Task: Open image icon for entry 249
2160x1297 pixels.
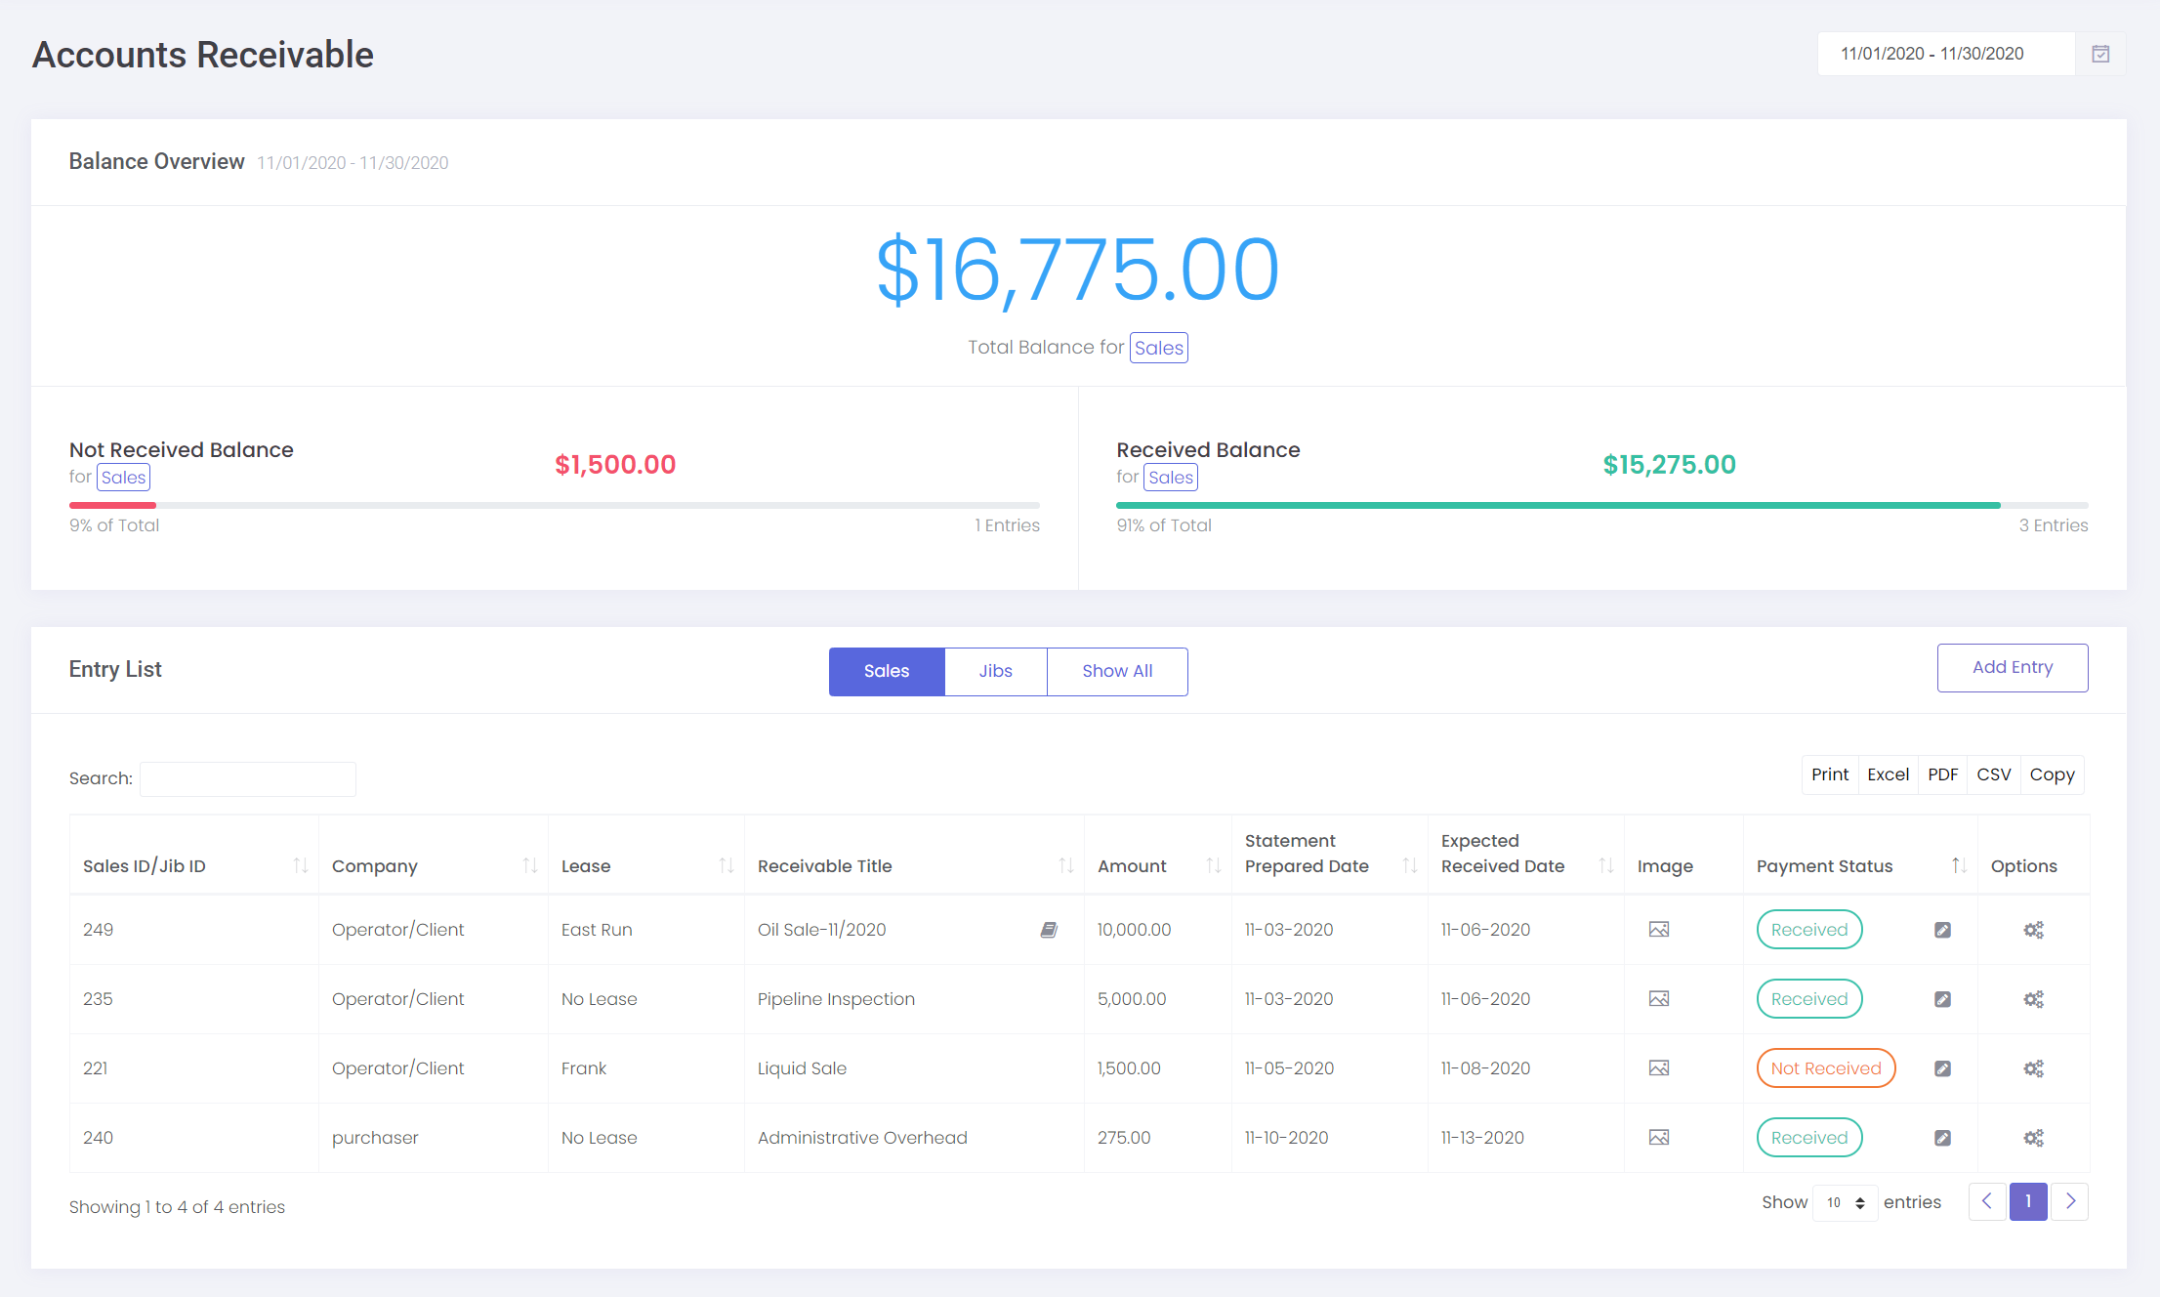Action: pos(1658,930)
